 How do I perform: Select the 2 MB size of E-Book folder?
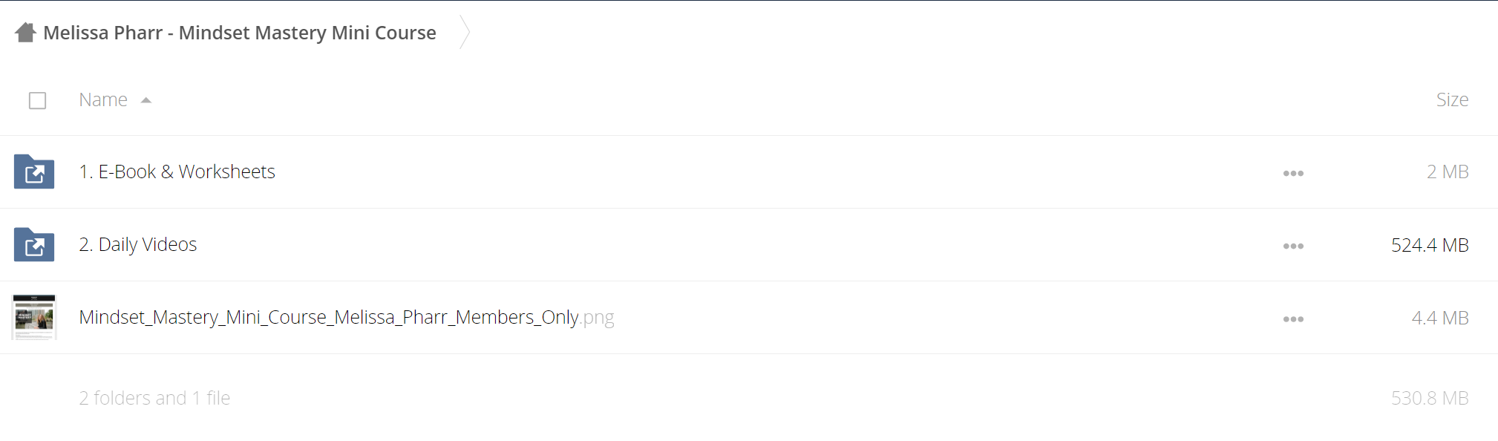pyautogui.click(x=1448, y=171)
